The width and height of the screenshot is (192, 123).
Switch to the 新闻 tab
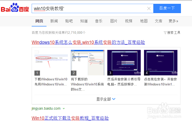tap(54, 21)
